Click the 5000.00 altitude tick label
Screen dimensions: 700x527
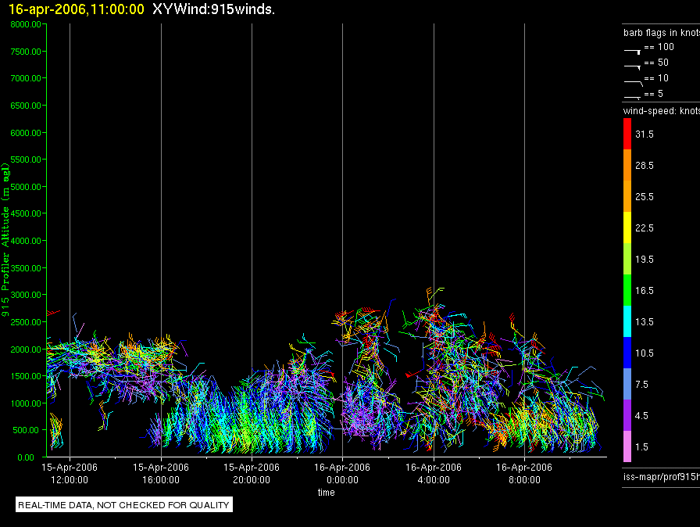[x=26, y=187]
